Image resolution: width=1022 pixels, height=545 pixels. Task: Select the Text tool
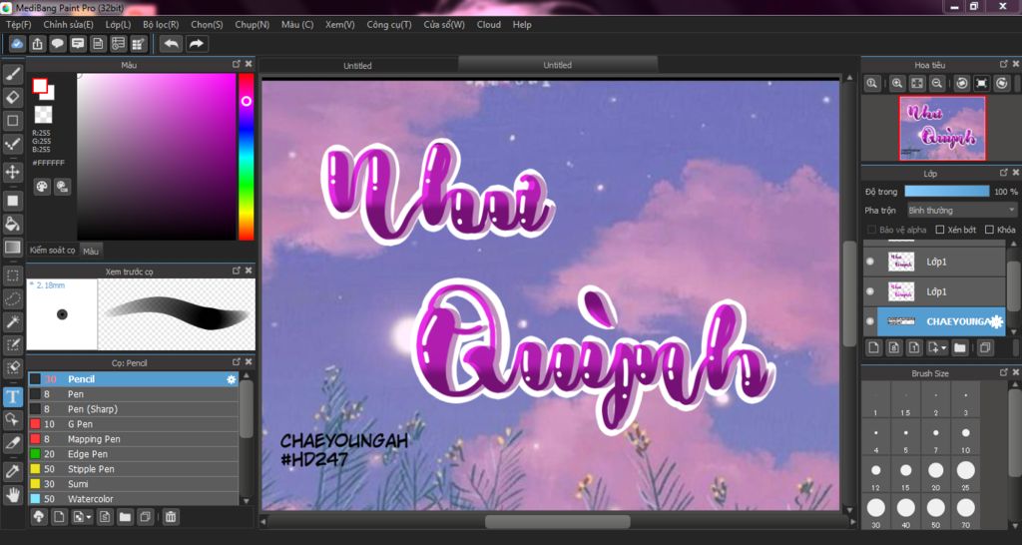(12, 396)
